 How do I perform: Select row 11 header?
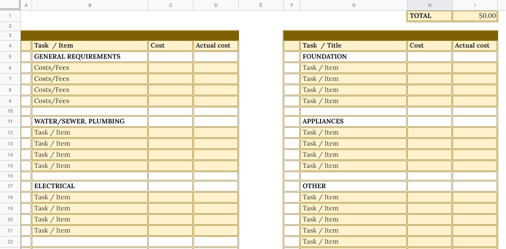tap(10, 121)
